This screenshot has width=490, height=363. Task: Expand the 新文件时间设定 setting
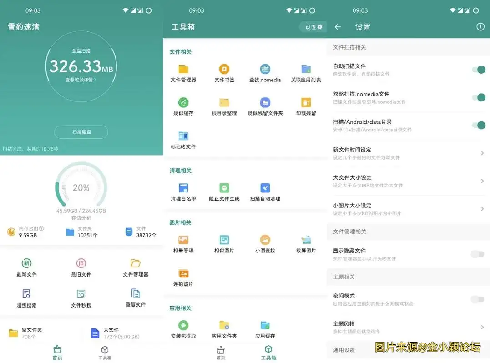pyautogui.click(x=482, y=153)
